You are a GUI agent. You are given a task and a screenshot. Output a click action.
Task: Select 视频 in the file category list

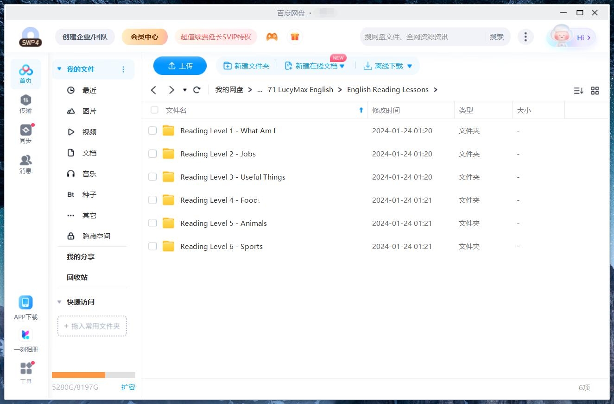tap(89, 132)
